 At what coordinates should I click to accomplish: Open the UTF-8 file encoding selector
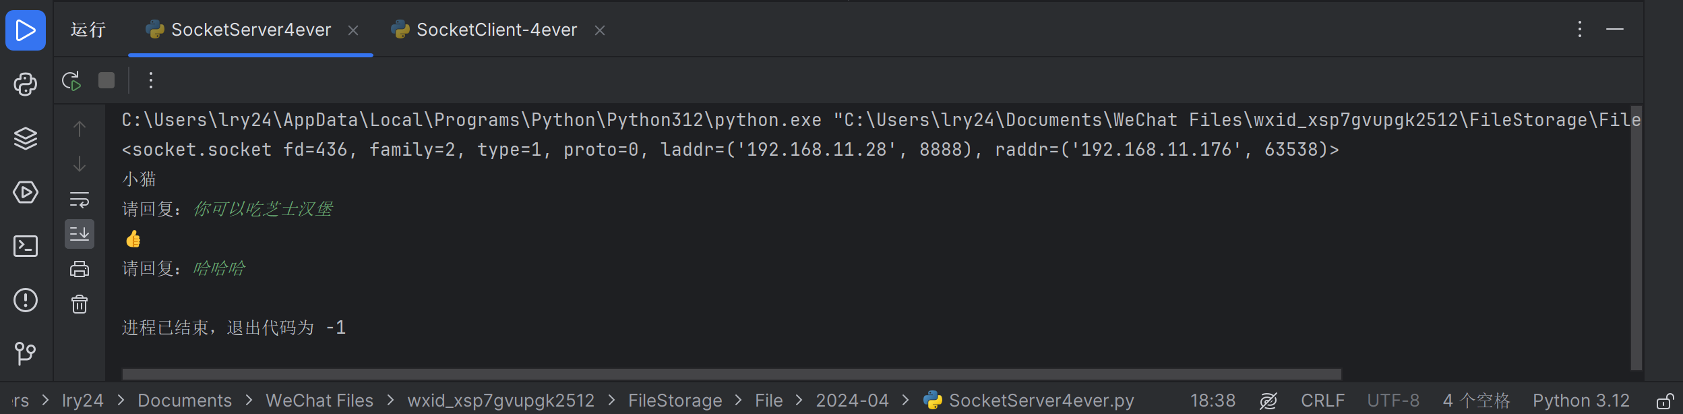pyautogui.click(x=1393, y=401)
